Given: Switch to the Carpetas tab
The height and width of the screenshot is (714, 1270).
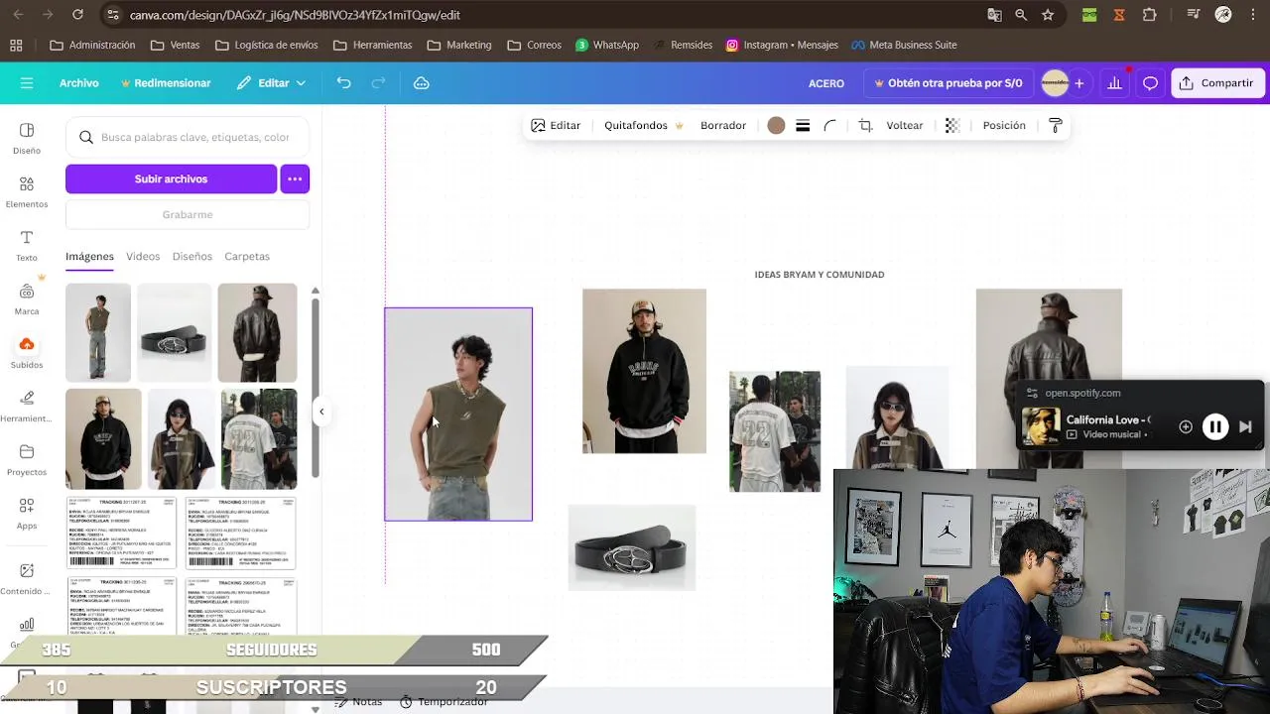Looking at the screenshot, I should [x=247, y=256].
